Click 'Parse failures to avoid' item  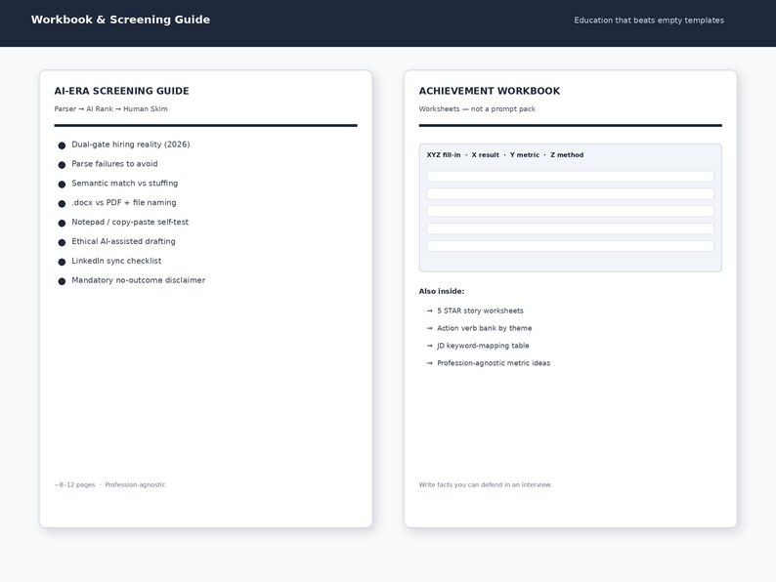point(114,164)
